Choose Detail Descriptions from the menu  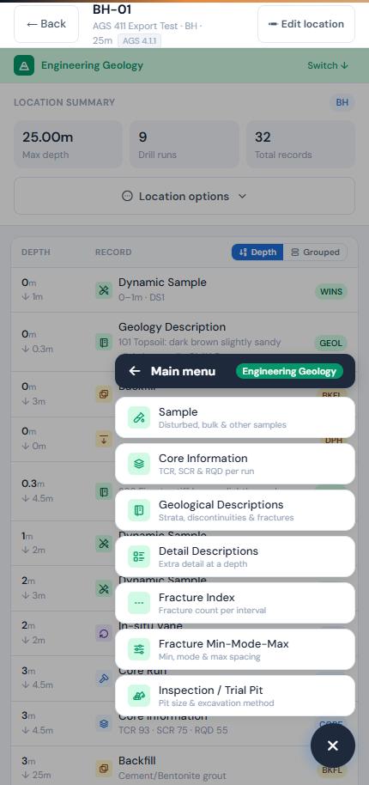coord(235,557)
